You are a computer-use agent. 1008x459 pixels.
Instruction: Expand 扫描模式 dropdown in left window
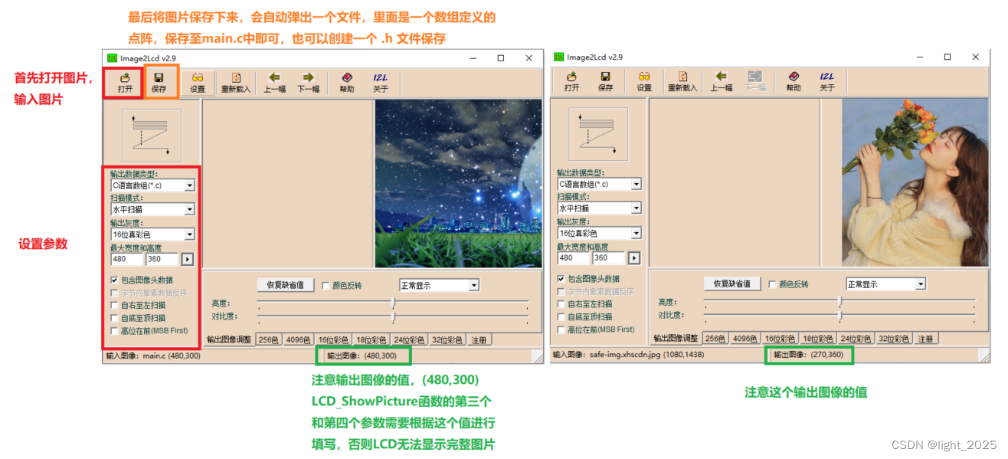[189, 209]
